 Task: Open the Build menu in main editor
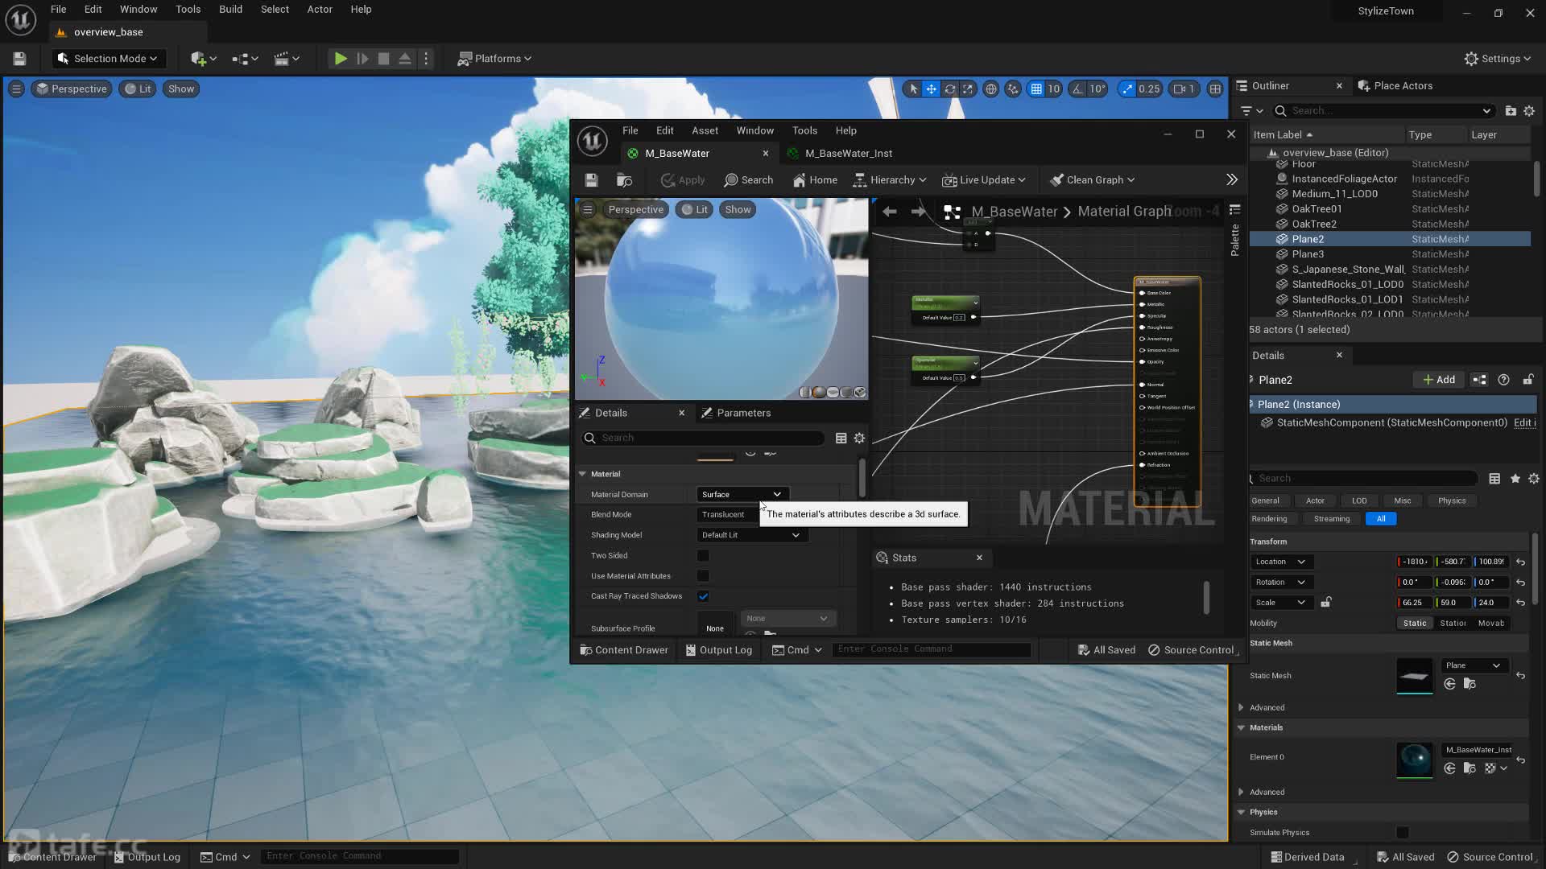230,10
